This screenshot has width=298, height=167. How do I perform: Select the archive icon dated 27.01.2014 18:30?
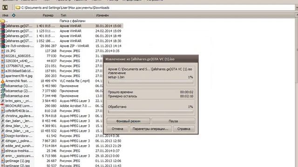pos(3,41)
